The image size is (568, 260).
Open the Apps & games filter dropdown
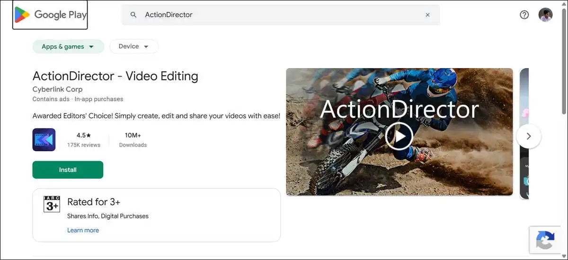click(68, 46)
